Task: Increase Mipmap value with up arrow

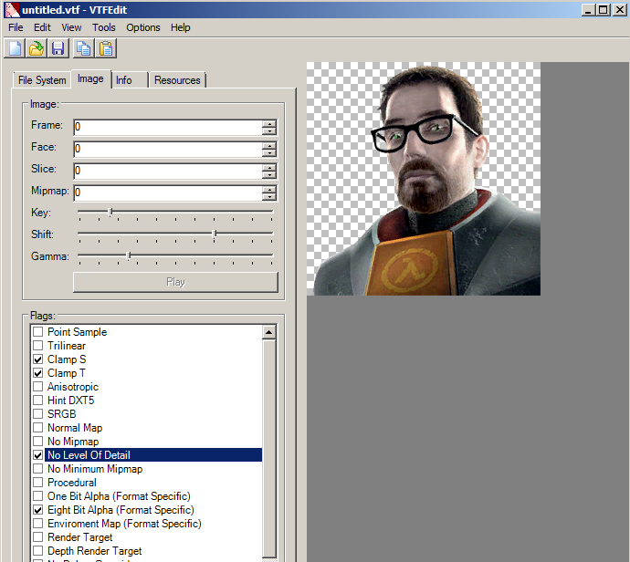Action: 269,189
